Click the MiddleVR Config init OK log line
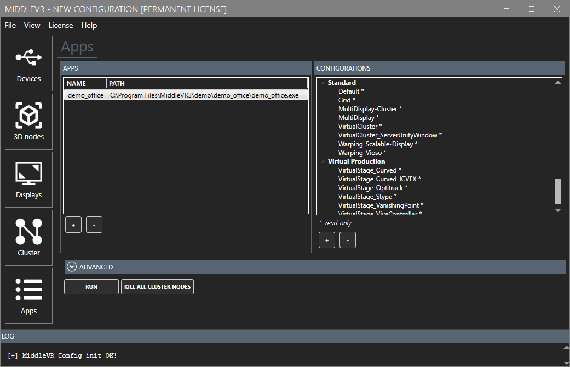 tap(62, 355)
